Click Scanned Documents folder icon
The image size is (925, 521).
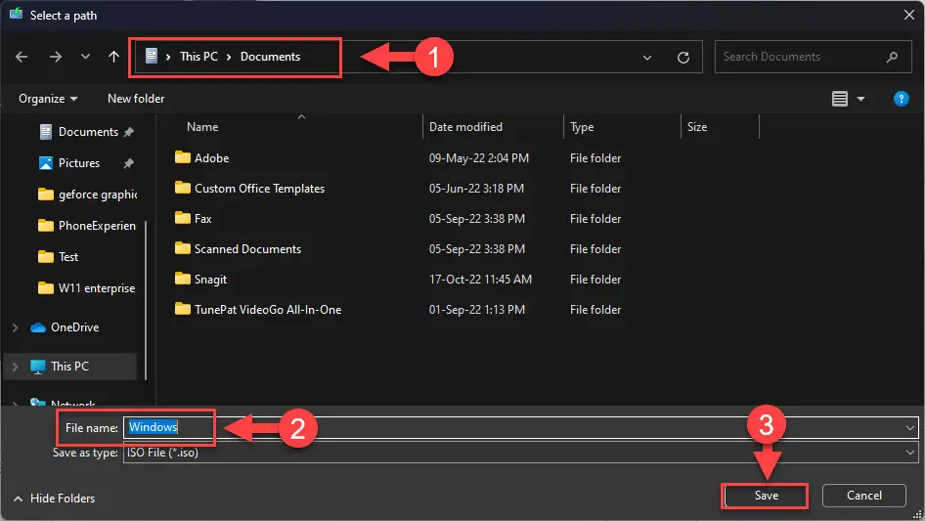183,248
